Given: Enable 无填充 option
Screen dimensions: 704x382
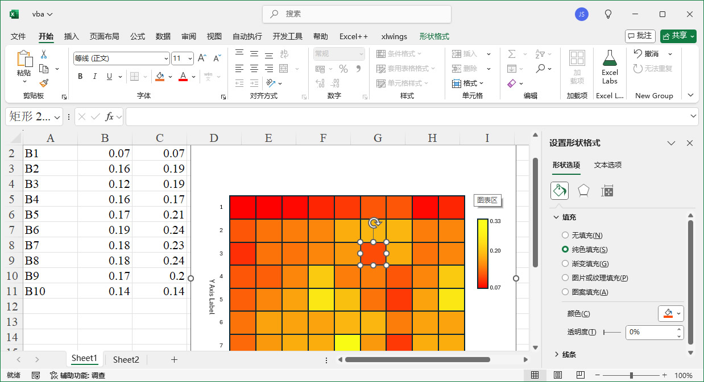Looking at the screenshot, I should (x=565, y=234).
